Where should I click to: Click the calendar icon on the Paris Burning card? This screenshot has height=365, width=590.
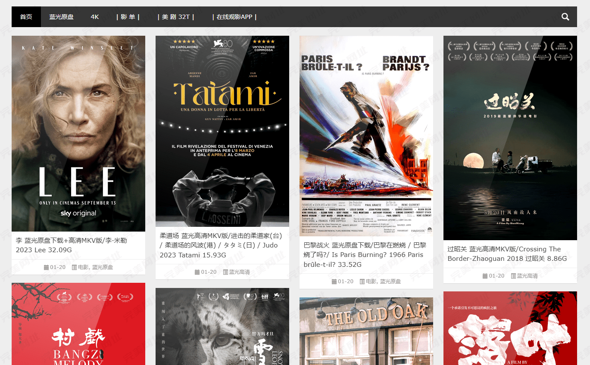click(334, 281)
